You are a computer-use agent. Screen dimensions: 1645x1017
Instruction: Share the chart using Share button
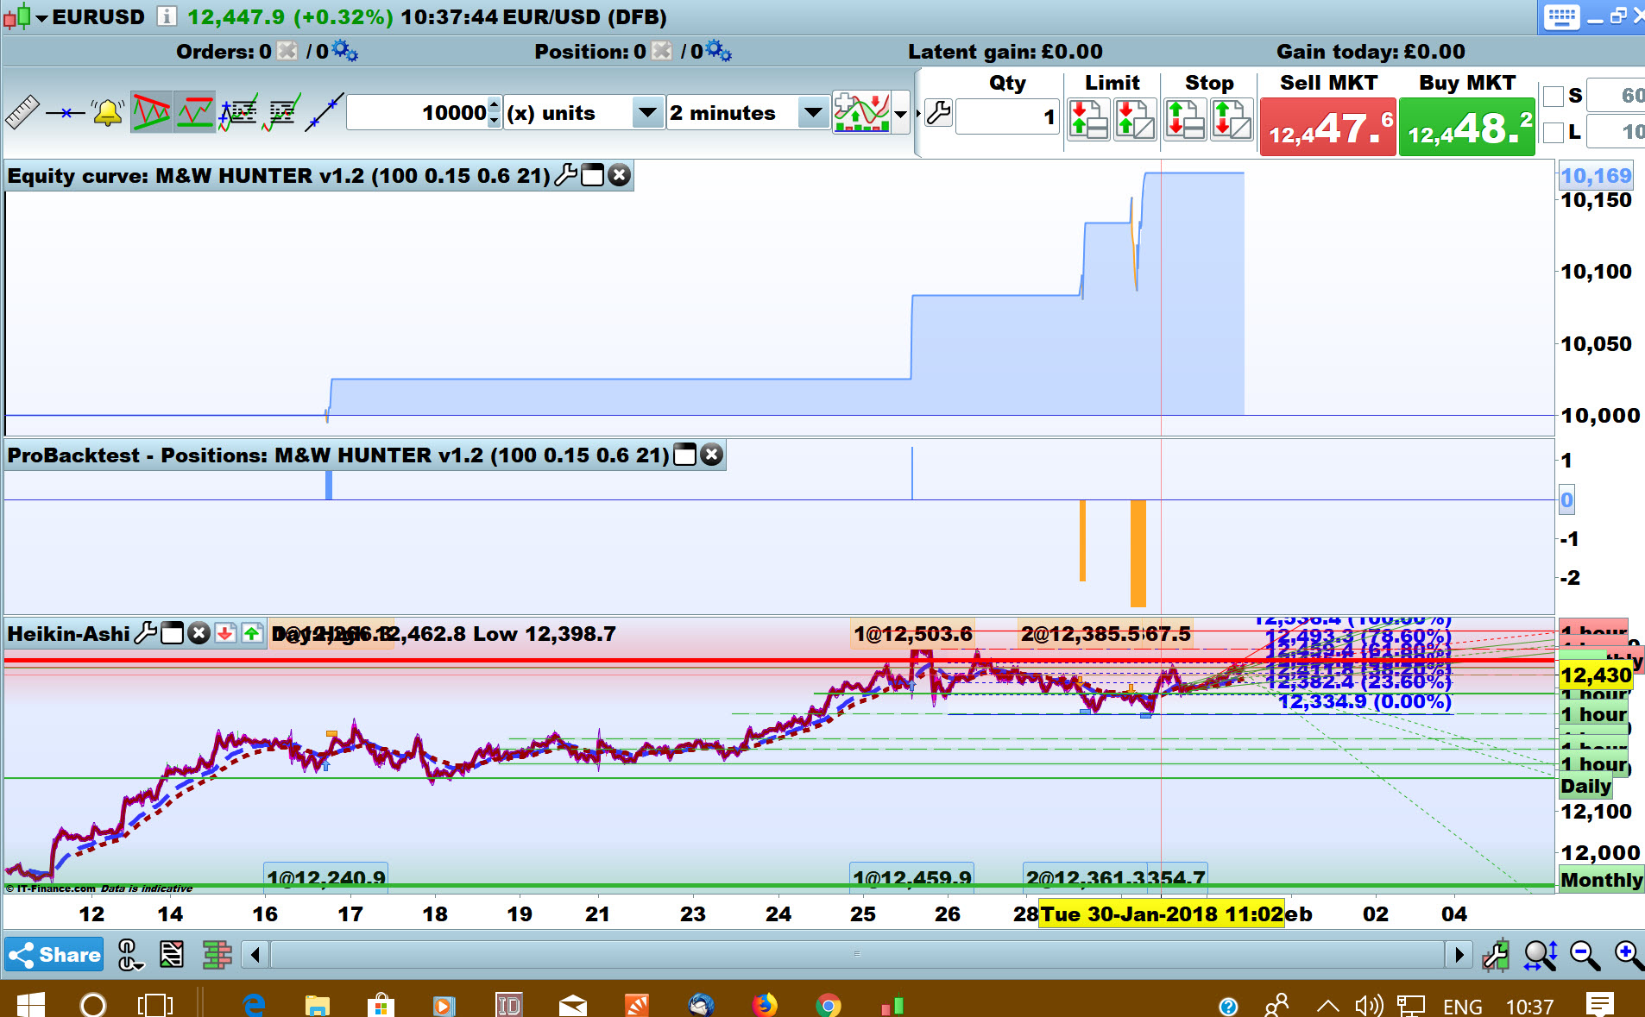(54, 955)
